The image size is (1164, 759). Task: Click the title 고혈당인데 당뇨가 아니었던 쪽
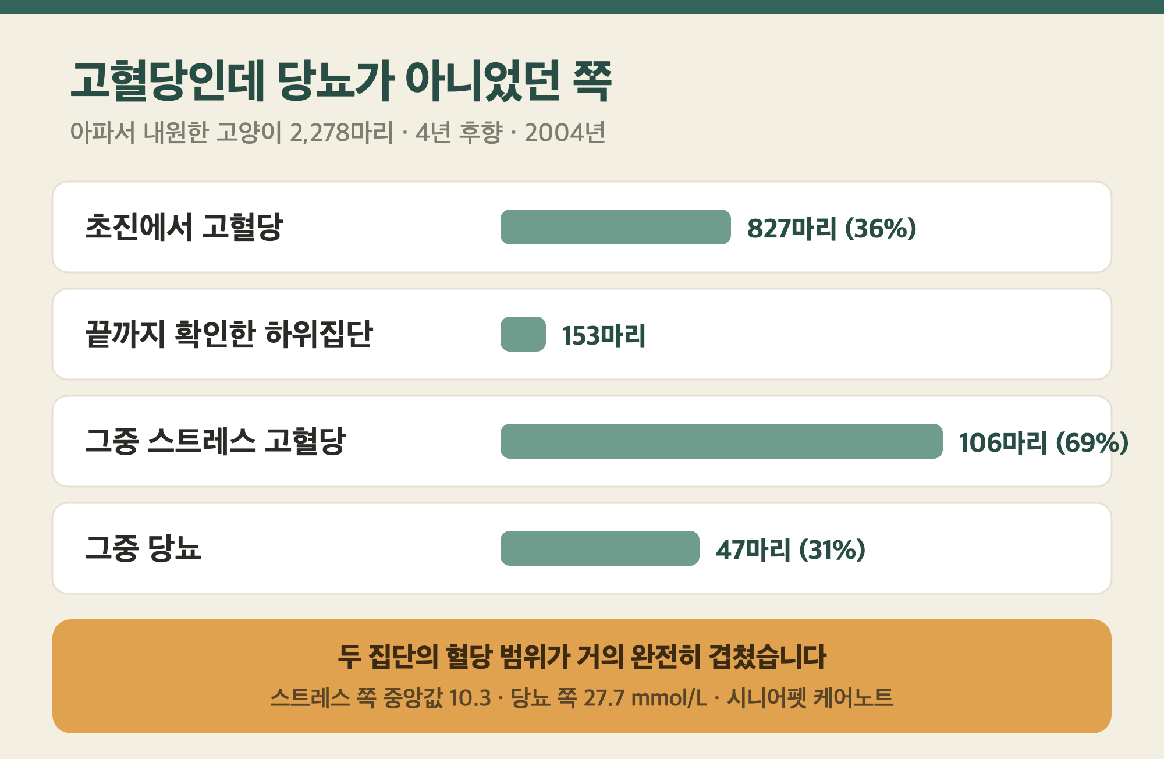[341, 81]
